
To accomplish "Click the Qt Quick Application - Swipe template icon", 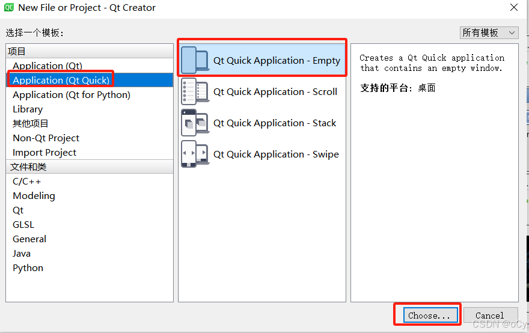I will coord(195,154).
